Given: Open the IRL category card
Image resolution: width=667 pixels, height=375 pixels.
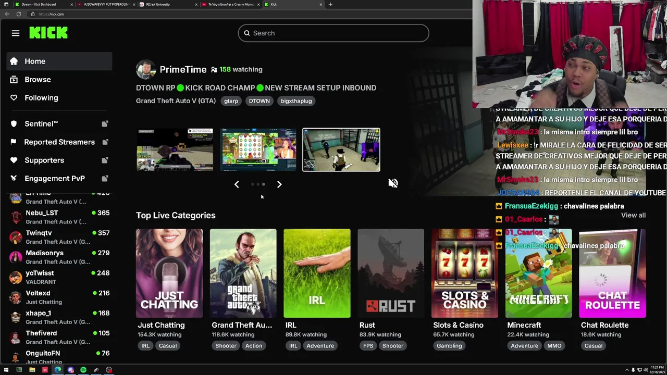Looking at the screenshot, I should click(317, 273).
